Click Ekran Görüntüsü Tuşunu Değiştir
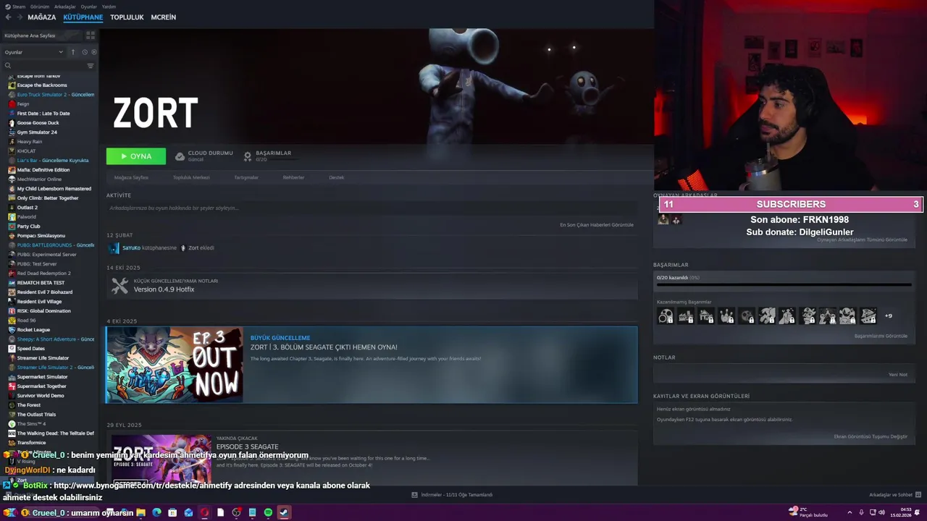This screenshot has height=521, width=927. click(871, 436)
